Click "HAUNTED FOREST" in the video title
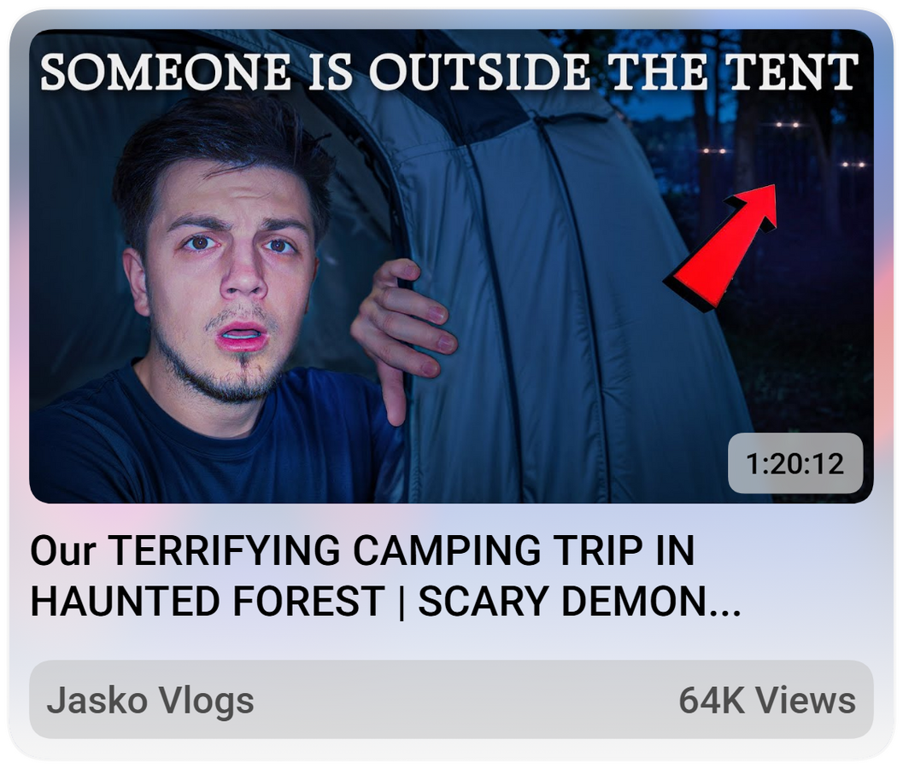Image resolution: width=903 pixels, height=768 pixels. coord(208,601)
